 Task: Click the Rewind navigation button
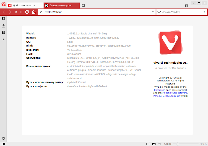click(x=16, y=12)
